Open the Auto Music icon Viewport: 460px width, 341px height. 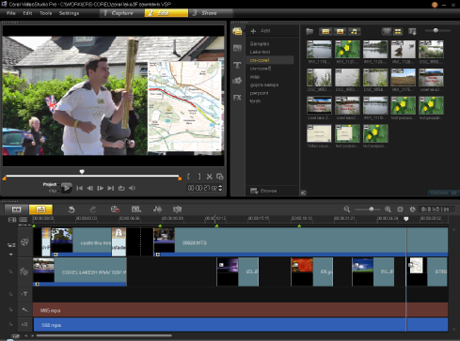coord(178,209)
